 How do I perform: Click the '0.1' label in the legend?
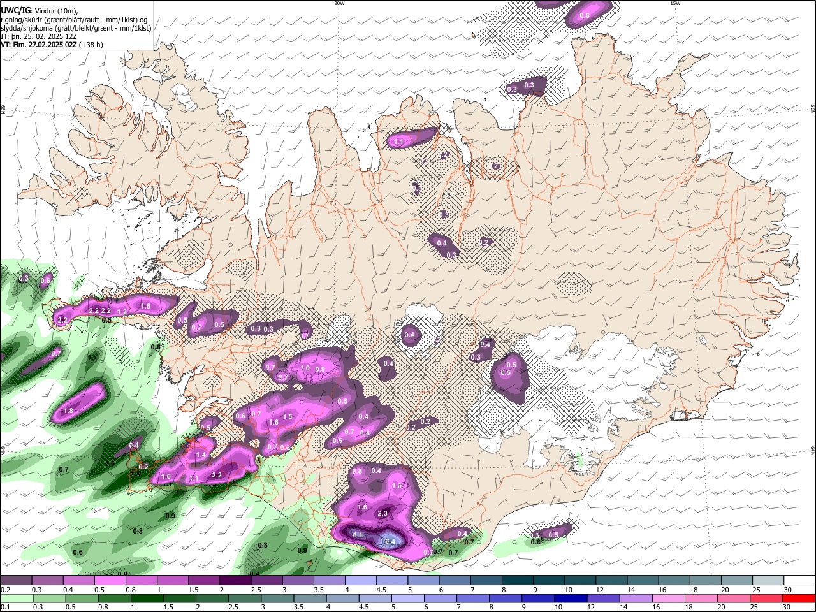point(5,607)
